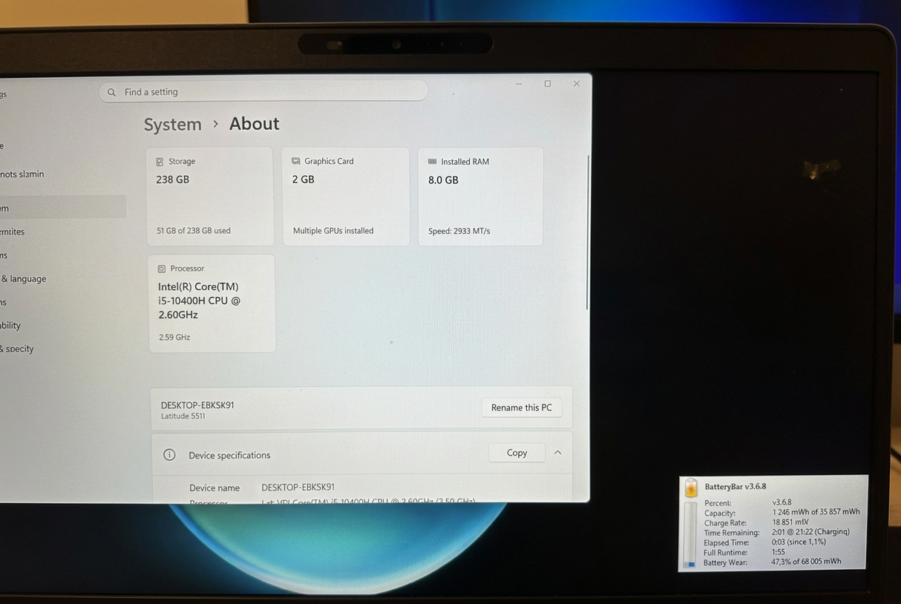This screenshot has height=604, width=901.
Task: Click the BatteryBar battery icon
Action: tap(691, 488)
